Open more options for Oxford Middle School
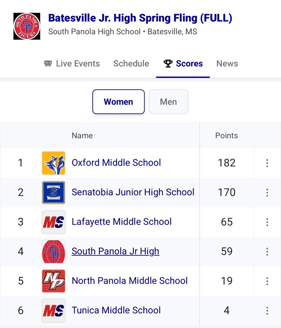 (267, 163)
